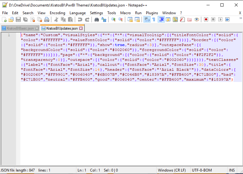Click the Close All documents toolbar icon
This screenshot has height=174, width=243.
[x=40, y=19]
